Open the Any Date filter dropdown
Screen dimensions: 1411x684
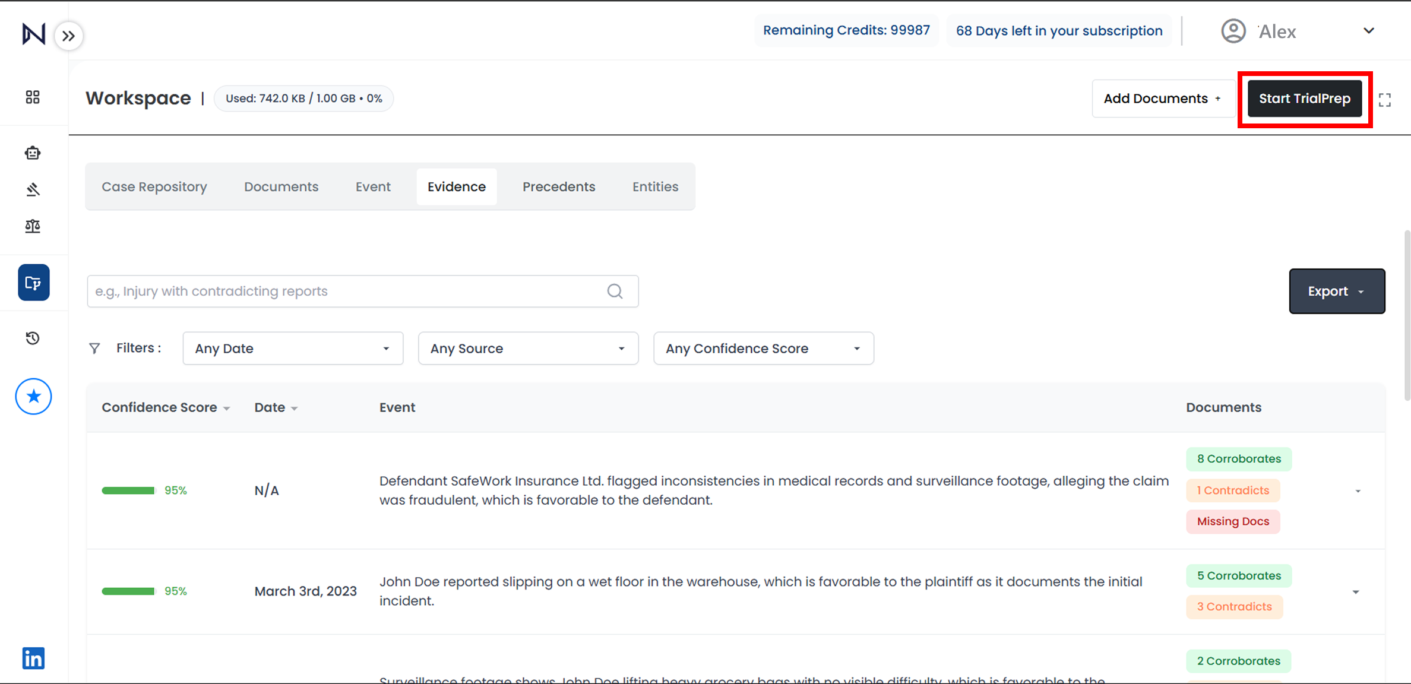(293, 349)
